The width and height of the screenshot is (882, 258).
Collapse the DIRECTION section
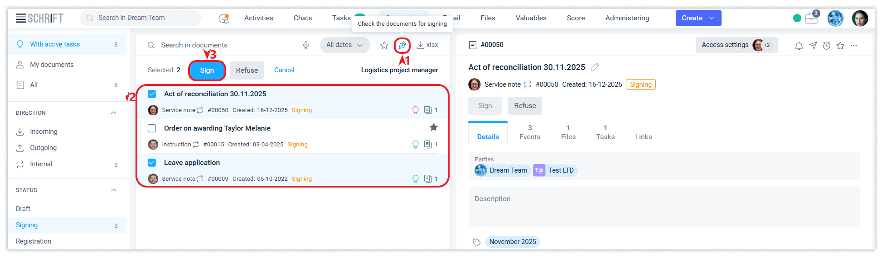pyautogui.click(x=114, y=113)
